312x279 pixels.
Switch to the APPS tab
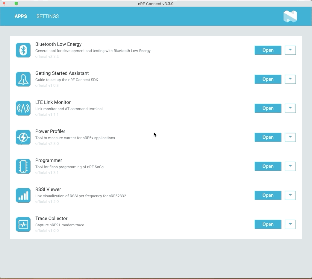point(21,16)
